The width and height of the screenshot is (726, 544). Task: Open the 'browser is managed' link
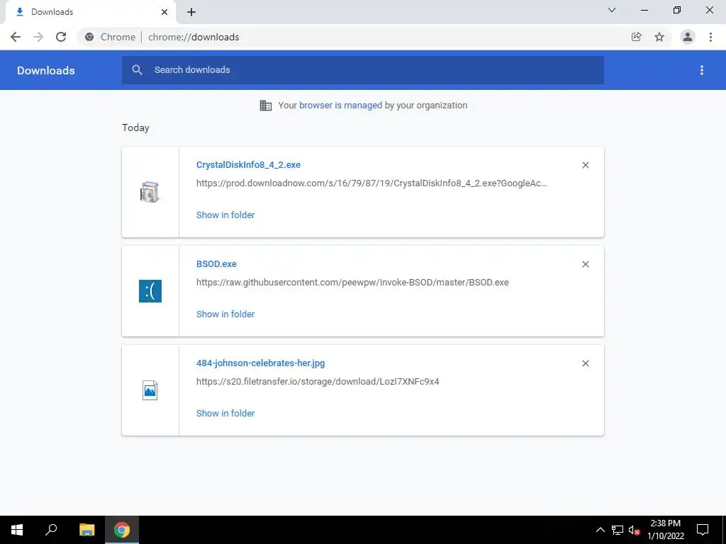pos(341,105)
